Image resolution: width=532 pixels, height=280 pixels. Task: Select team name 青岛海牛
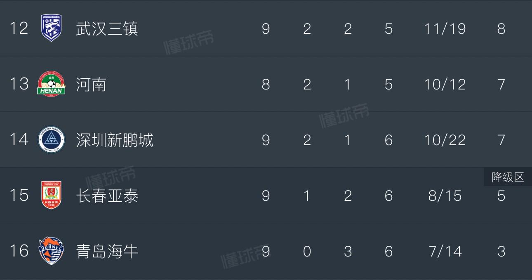[x=107, y=251]
